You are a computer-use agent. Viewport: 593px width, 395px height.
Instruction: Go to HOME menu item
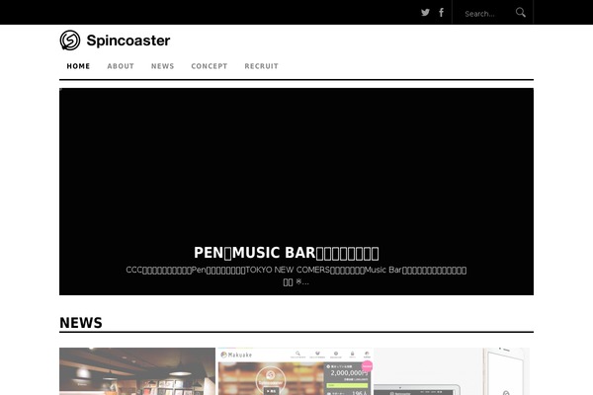click(78, 66)
